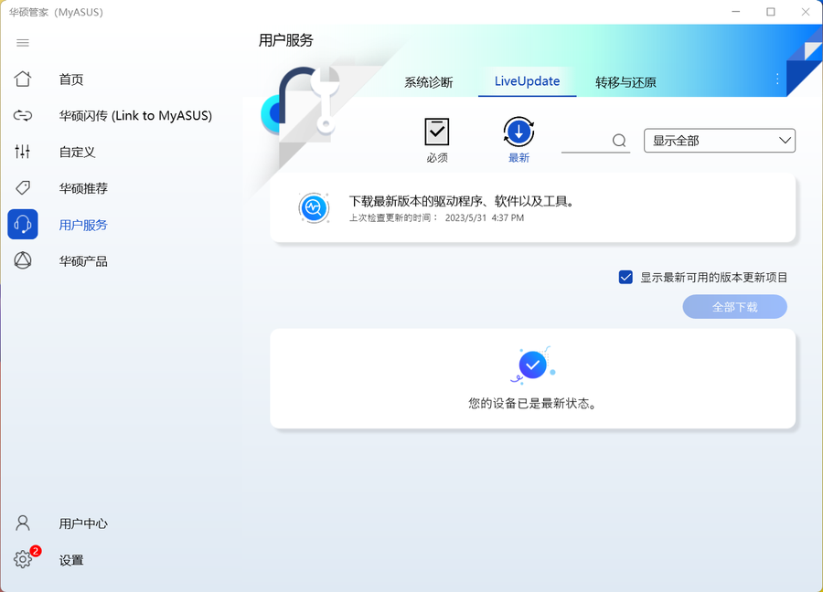Open 设置 with the notification badge
This screenshot has height=592, width=823.
(x=23, y=560)
